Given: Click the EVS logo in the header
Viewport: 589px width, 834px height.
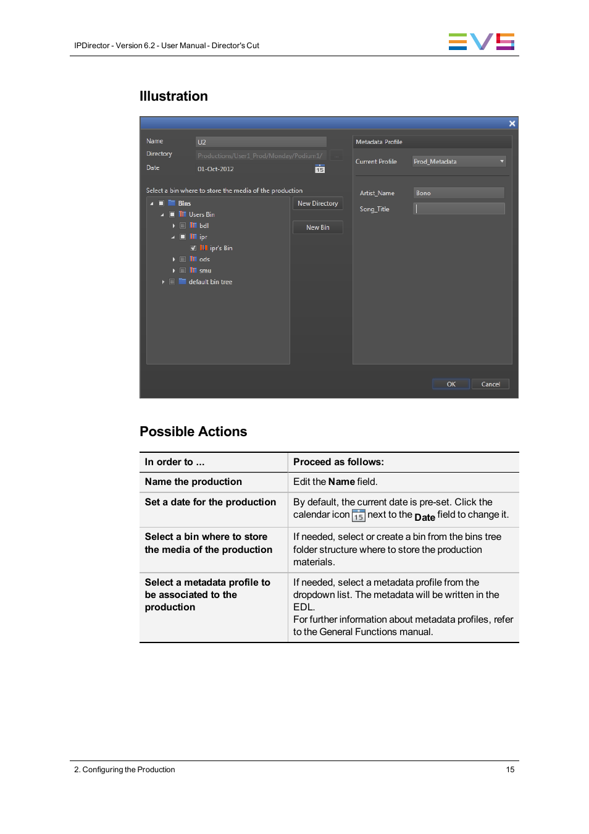Looking at the screenshot, I should coord(482,41).
